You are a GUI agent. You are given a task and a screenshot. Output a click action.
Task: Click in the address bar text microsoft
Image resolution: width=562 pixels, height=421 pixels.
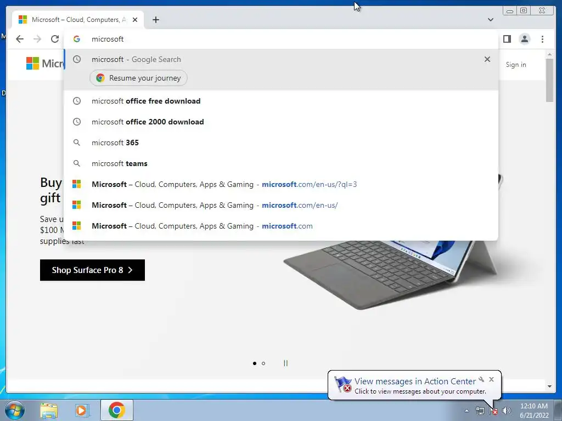pos(108,39)
